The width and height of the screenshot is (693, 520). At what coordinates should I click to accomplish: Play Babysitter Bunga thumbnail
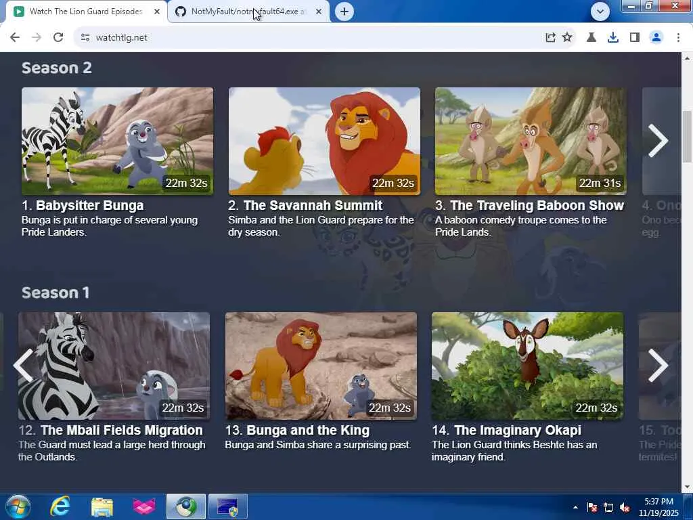click(117, 141)
